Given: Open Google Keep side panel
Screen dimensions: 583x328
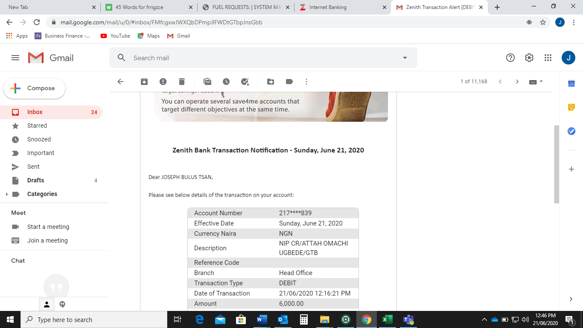Looking at the screenshot, I should pyautogui.click(x=571, y=107).
